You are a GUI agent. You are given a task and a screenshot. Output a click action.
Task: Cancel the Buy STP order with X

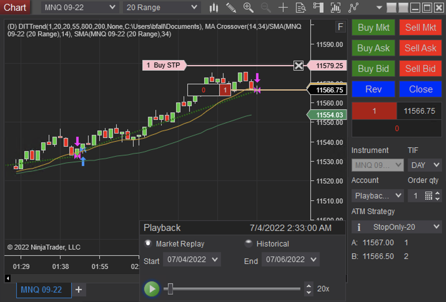pyautogui.click(x=299, y=66)
